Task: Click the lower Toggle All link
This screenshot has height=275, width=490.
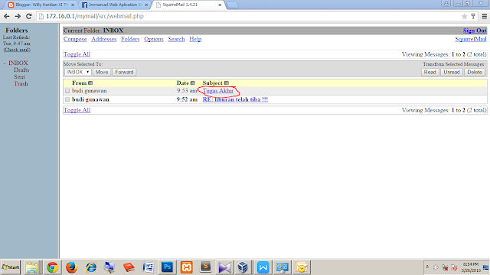Action: click(x=77, y=110)
